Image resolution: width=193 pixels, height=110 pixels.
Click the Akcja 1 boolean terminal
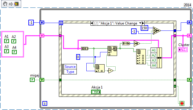(96, 92)
